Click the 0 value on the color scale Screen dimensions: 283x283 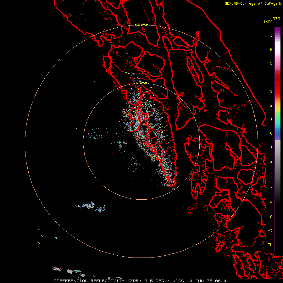pos(271,133)
